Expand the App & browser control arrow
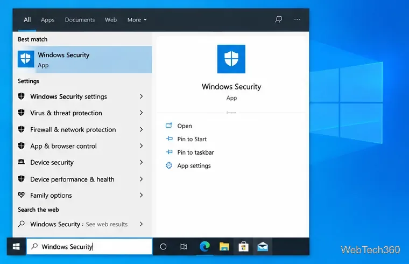Screen dimensions: 409x264 coord(141,145)
